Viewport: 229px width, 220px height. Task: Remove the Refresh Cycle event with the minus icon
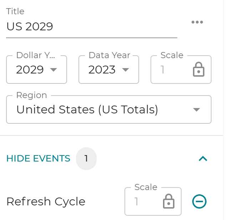(199, 202)
